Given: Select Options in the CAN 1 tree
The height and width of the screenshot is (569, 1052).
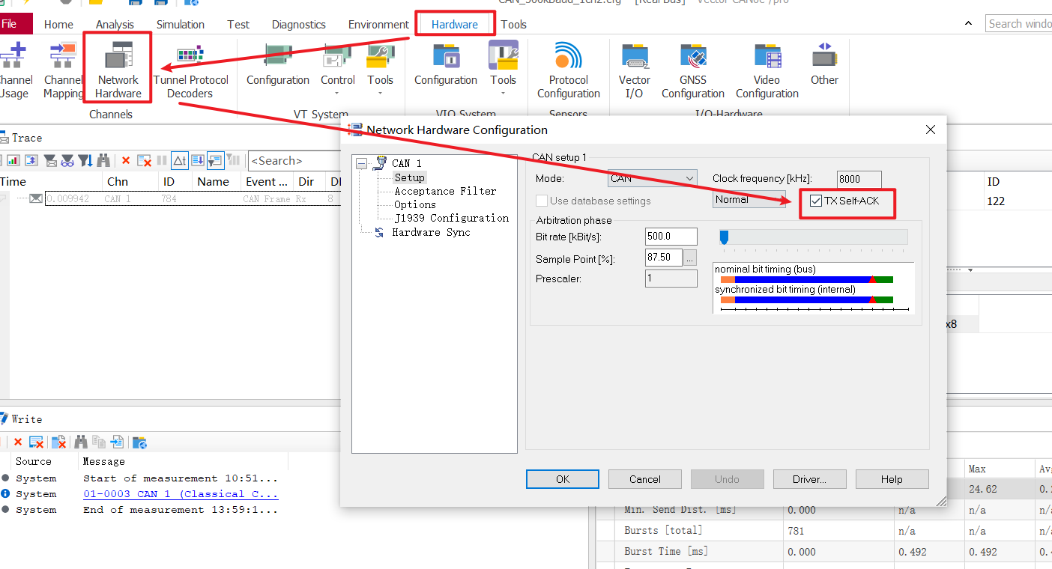Looking at the screenshot, I should point(415,204).
